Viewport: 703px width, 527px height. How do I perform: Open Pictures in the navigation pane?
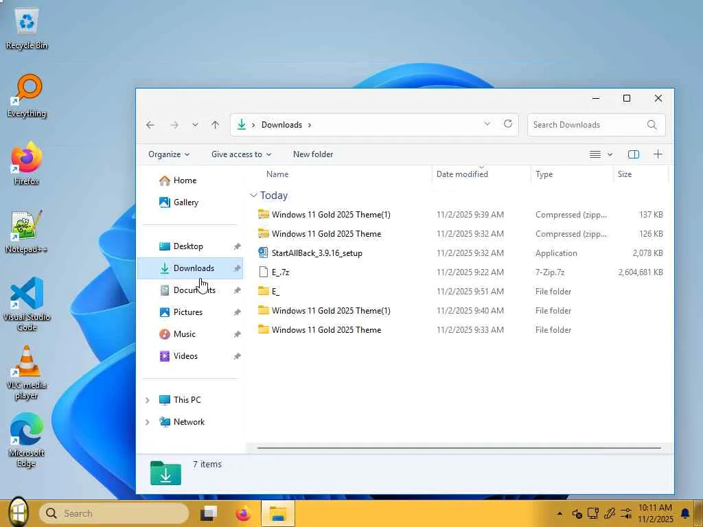pyautogui.click(x=188, y=312)
